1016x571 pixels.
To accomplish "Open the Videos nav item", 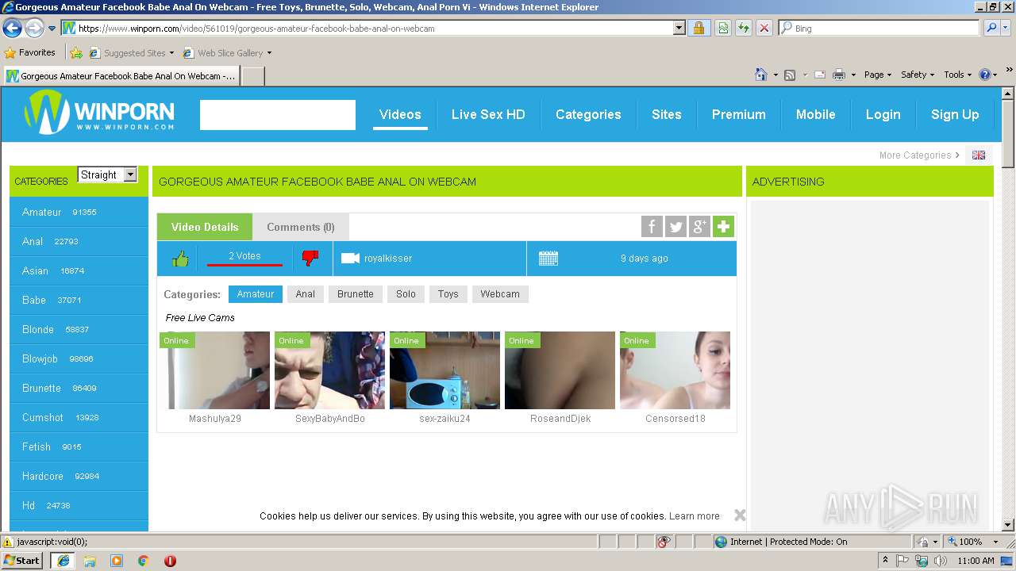I will (x=400, y=114).
